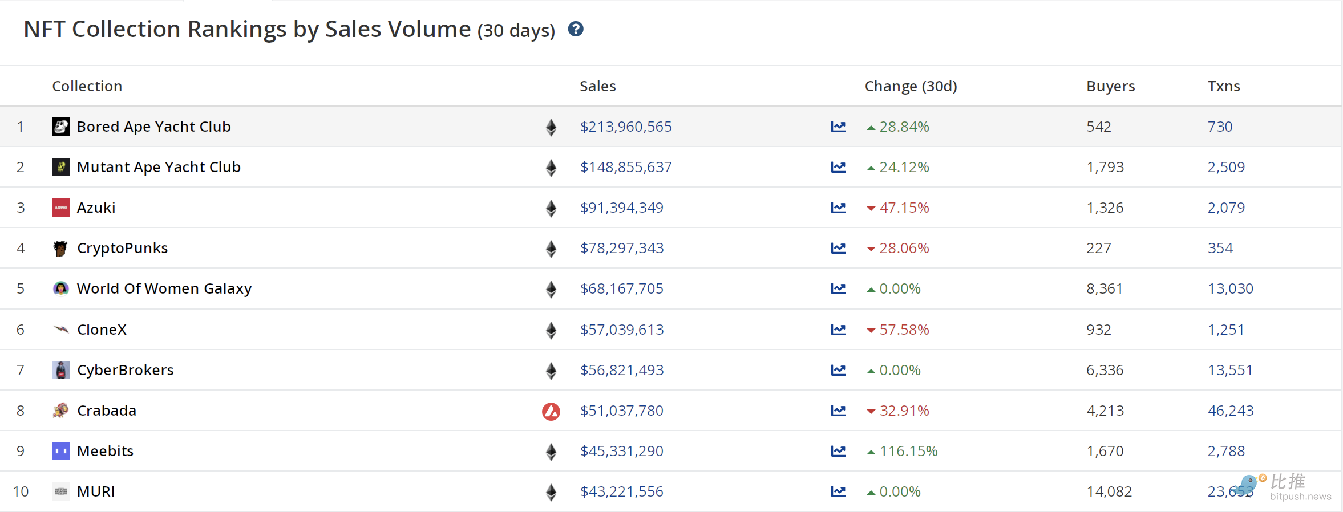Click buyers count 8,361
The image size is (1343, 512).
pos(1105,288)
